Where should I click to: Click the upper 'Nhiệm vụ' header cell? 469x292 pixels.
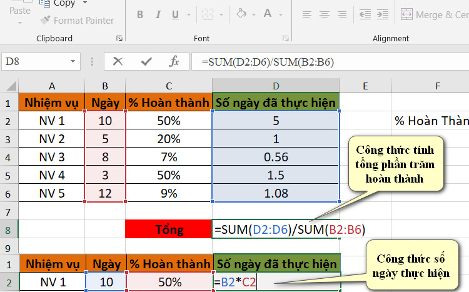tap(52, 103)
